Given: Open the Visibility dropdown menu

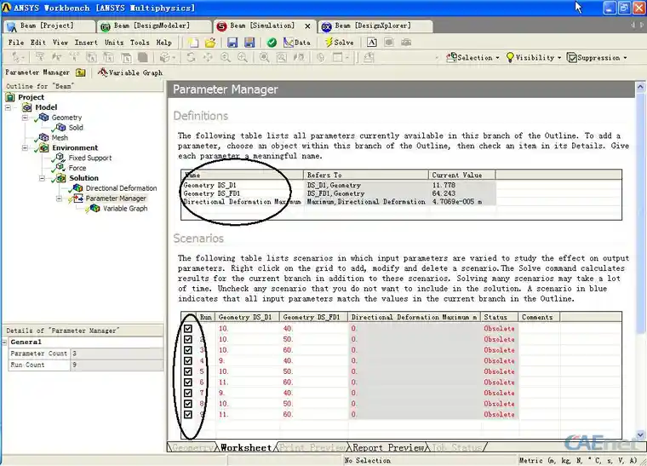Looking at the screenshot, I should click(x=534, y=58).
